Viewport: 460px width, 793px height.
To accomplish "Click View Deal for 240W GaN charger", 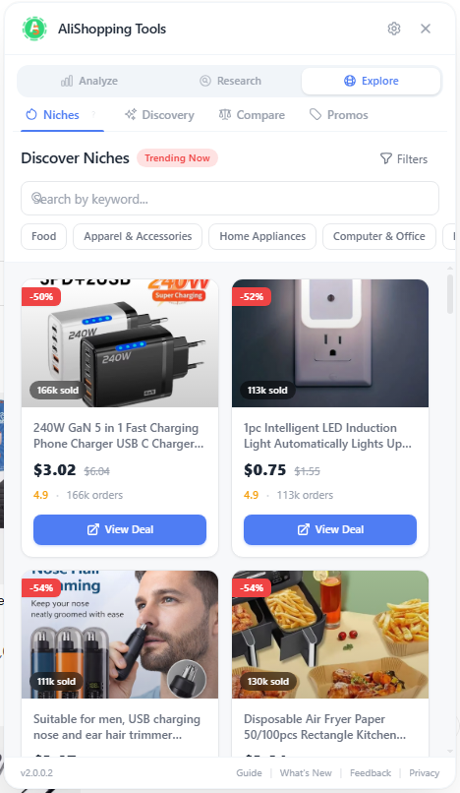I will (x=120, y=529).
